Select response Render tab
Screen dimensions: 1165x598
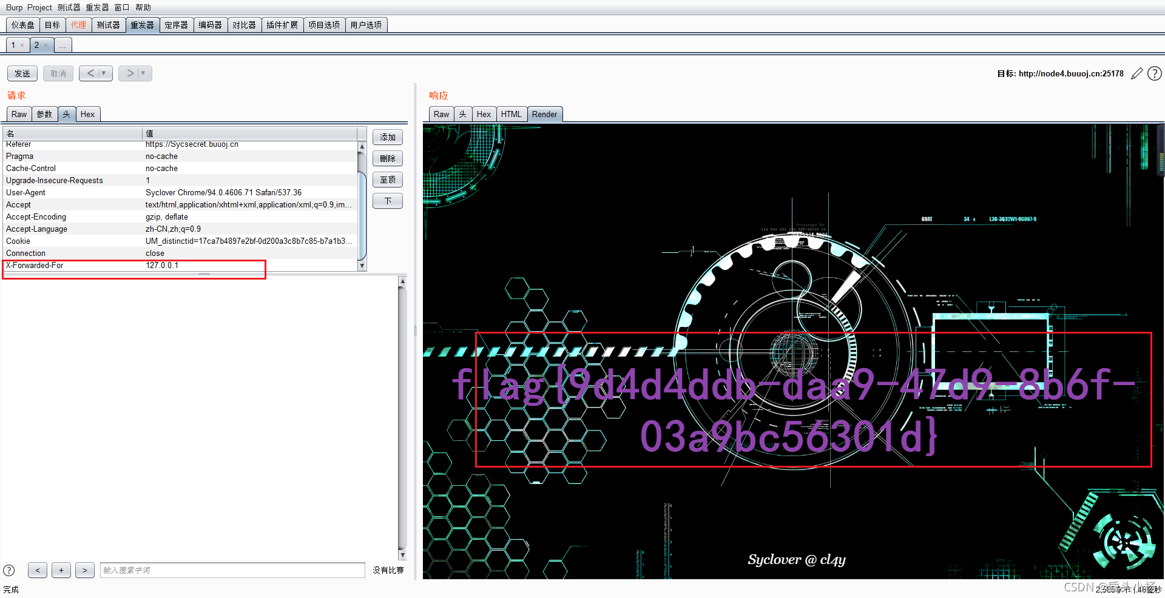click(x=544, y=114)
